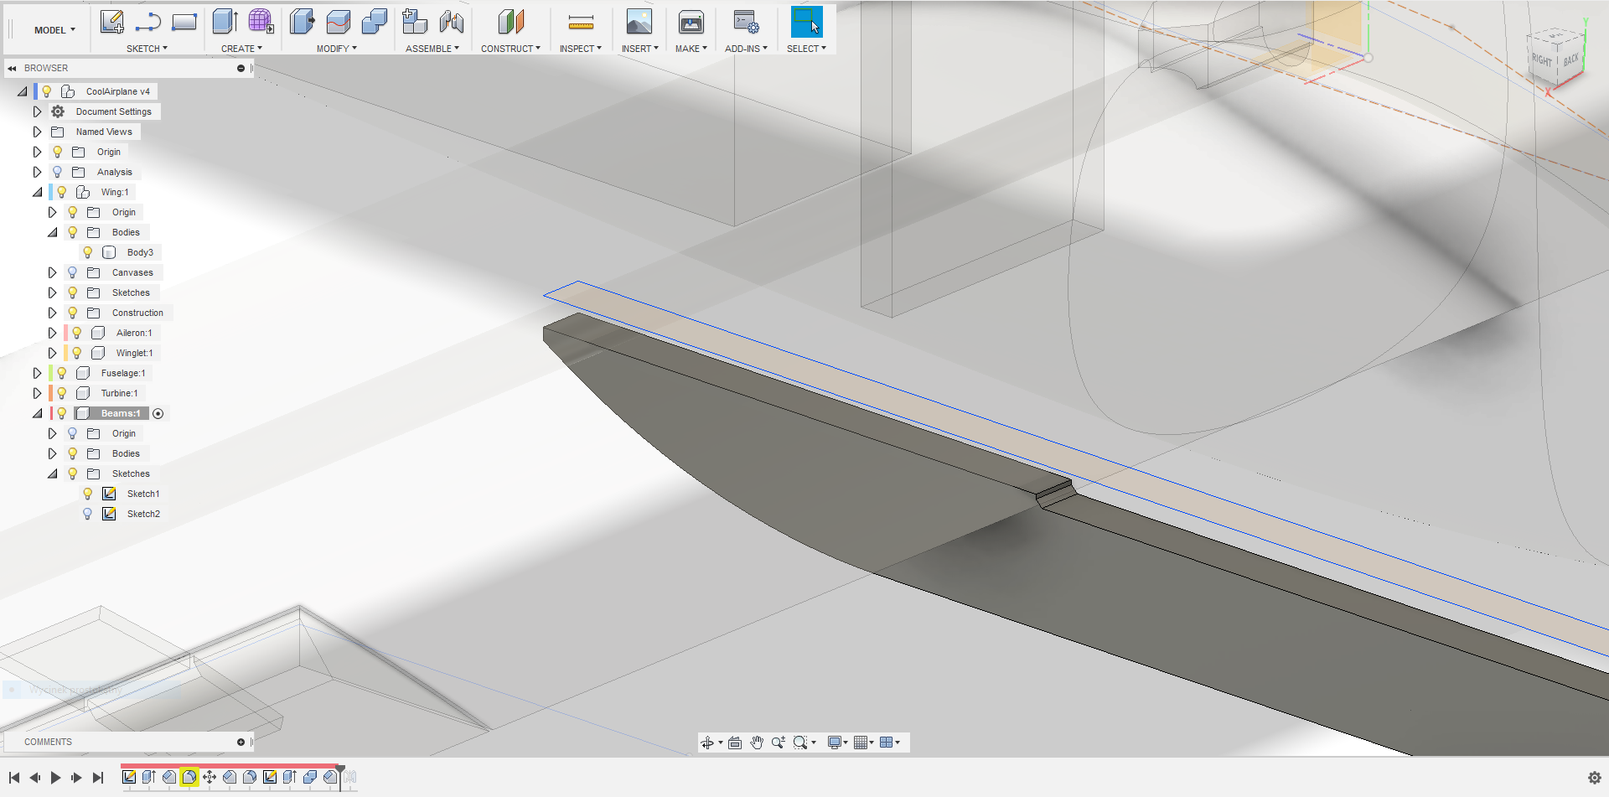Select the Move feature in timeline

coord(210,777)
